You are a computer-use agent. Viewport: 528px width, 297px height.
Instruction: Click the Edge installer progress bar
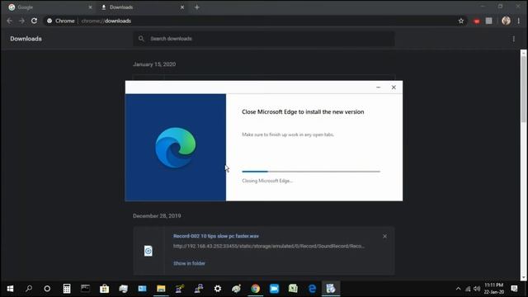pyautogui.click(x=311, y=172)
